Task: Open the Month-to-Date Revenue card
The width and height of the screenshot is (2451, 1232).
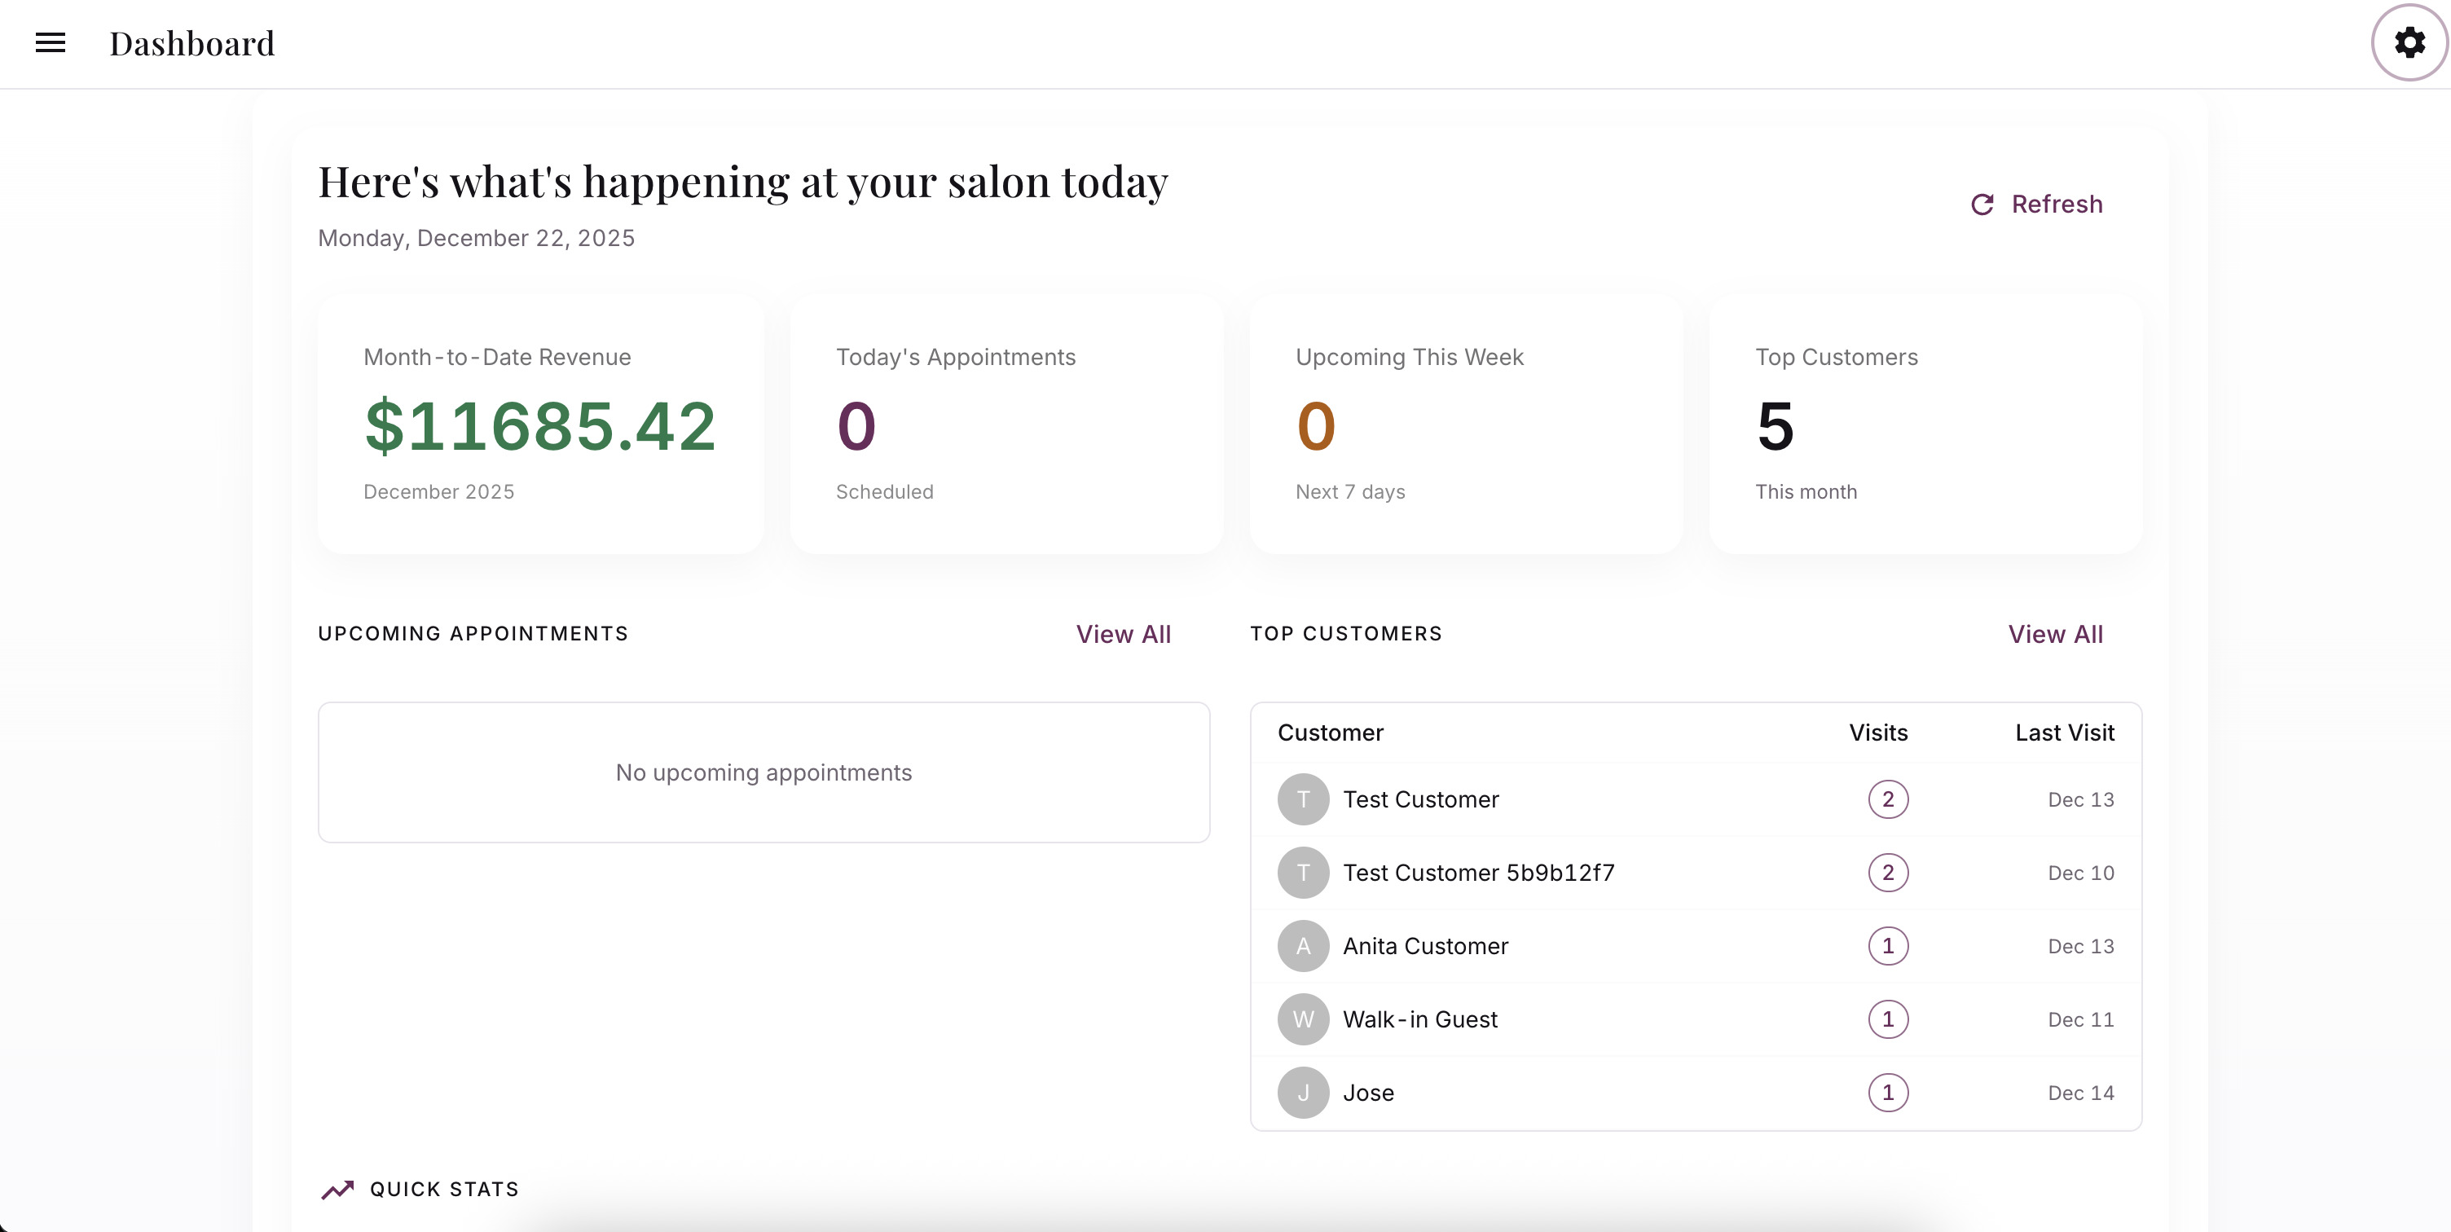Action: click(539, 425)
